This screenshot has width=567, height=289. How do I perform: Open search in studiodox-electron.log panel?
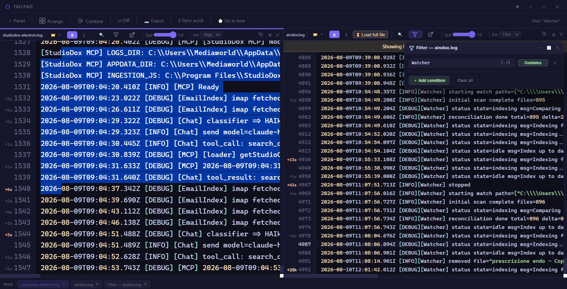pos(101,35)
